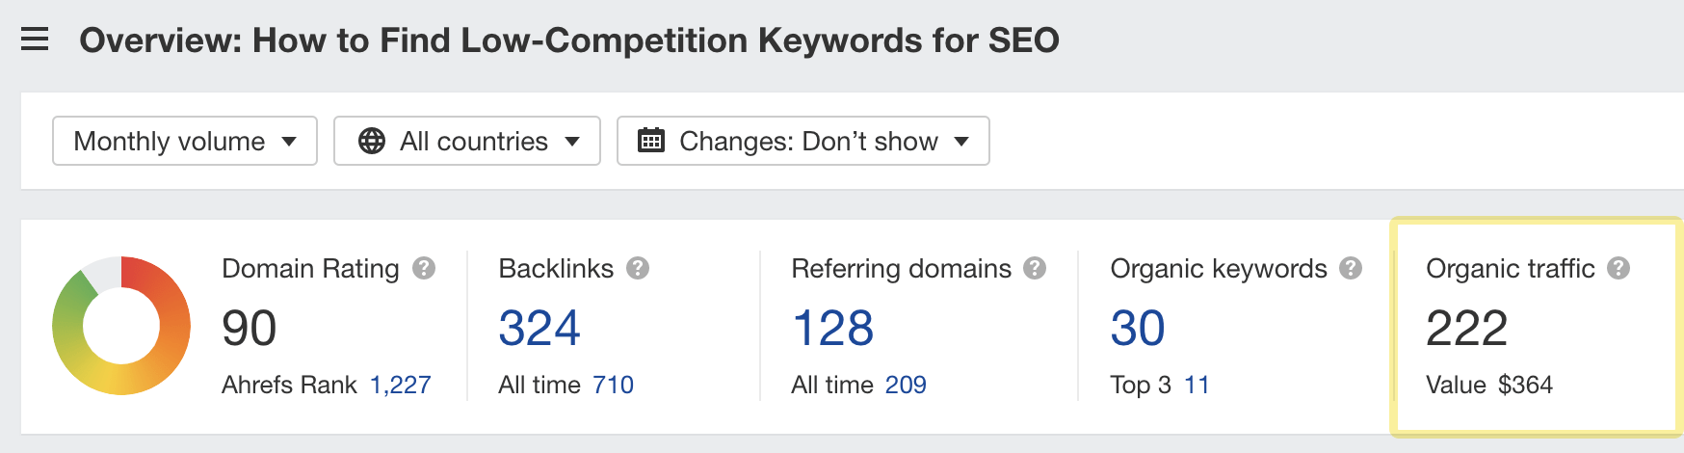
Task: Open the hamburger menu
Action: coord(35,40)
